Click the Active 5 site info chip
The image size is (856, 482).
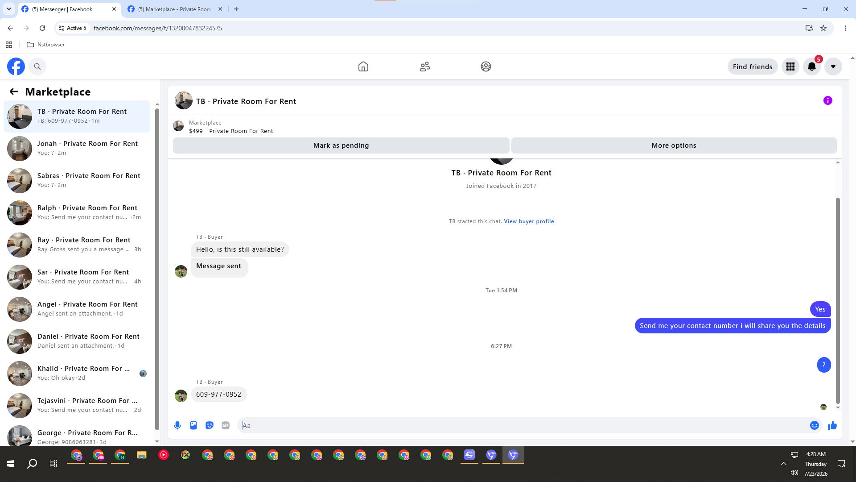coord(73,28)
